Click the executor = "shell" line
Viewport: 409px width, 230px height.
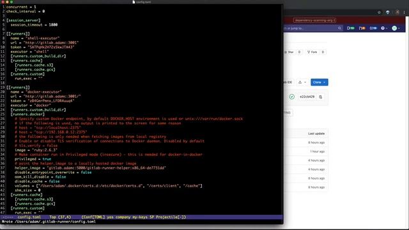pyautogui.click(x=30, y=52)
